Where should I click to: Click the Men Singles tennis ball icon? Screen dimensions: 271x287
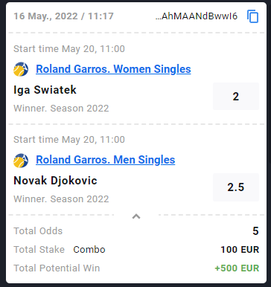click(x=21, y=161)
